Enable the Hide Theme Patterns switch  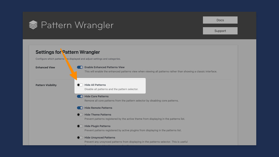point(80,115)
